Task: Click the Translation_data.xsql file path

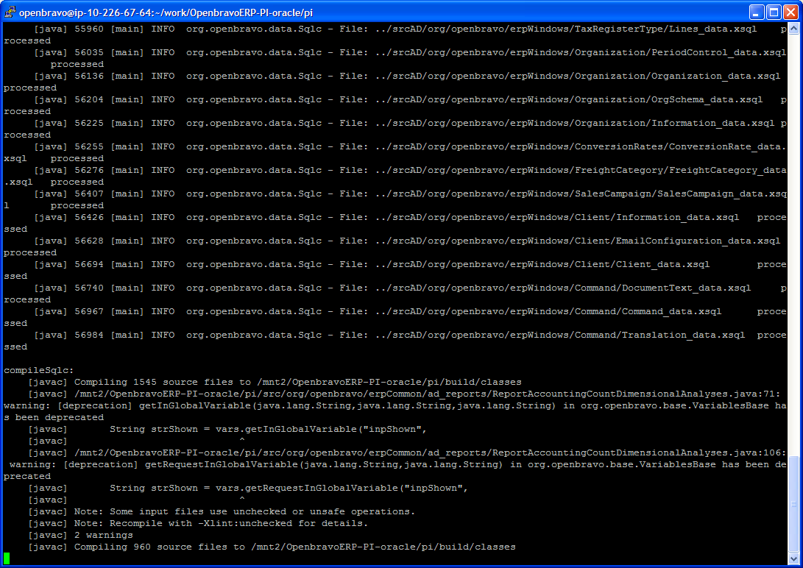Action: 560,335
